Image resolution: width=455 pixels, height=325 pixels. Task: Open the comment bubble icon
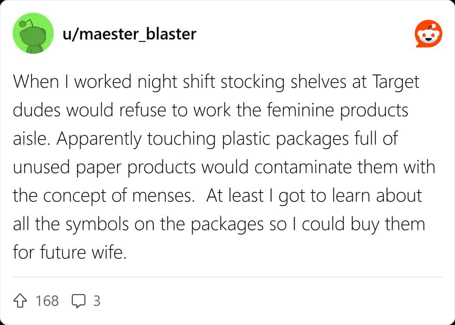coord(79,301)
